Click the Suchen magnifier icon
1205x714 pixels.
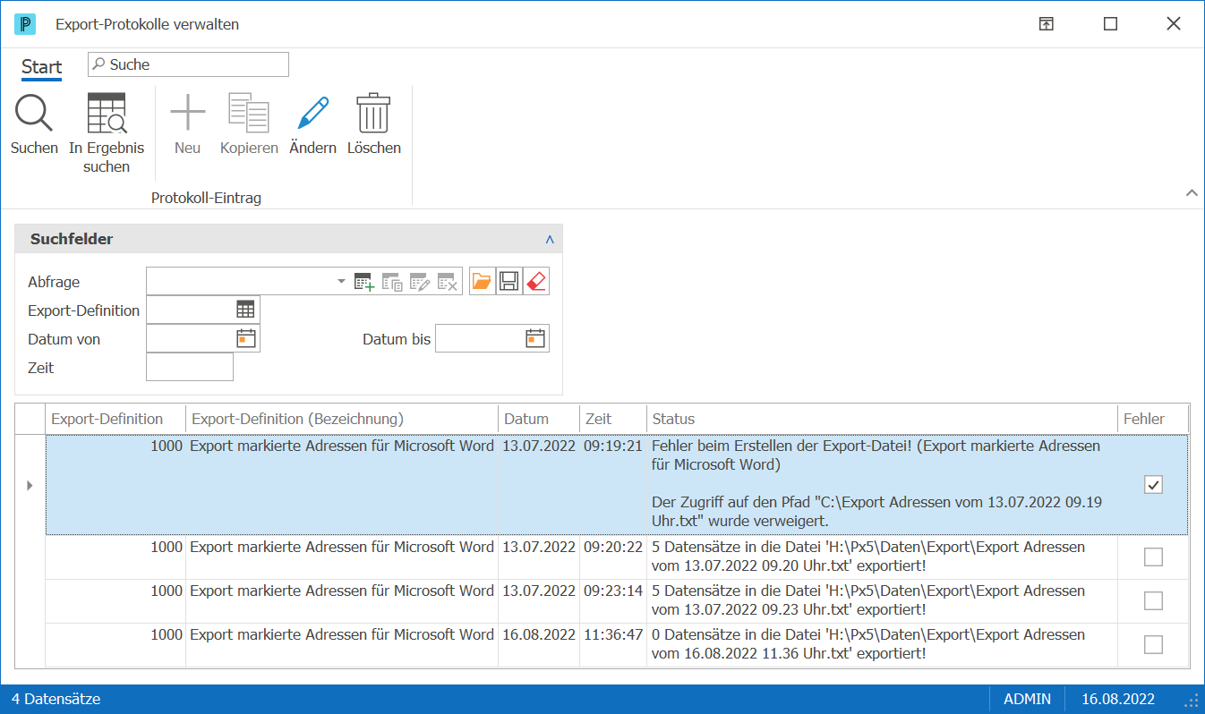coord(34,114)
